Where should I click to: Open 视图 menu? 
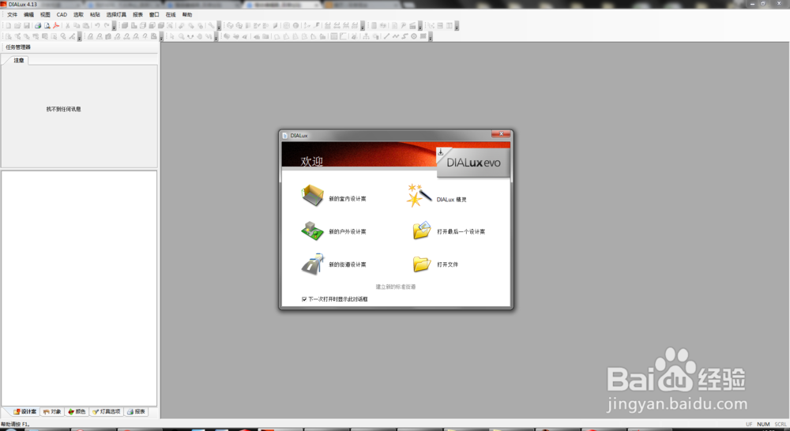tap(45, 14)
